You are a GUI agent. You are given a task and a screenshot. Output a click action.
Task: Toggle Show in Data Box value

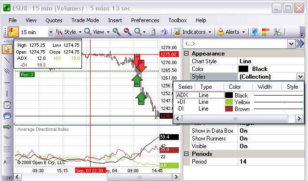243,131
